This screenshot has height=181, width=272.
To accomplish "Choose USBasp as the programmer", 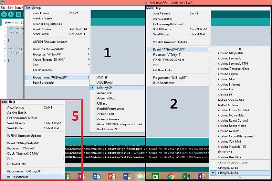I will click(x=102, y=104).
